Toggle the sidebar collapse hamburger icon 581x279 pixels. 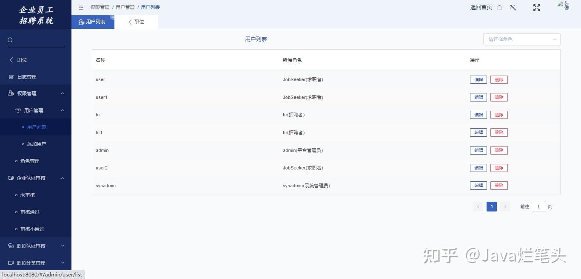[81, 8]
